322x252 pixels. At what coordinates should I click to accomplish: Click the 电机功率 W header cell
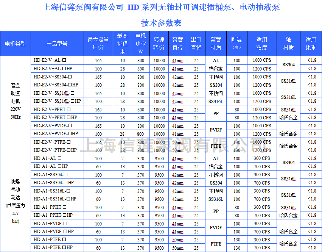point(140,44)
